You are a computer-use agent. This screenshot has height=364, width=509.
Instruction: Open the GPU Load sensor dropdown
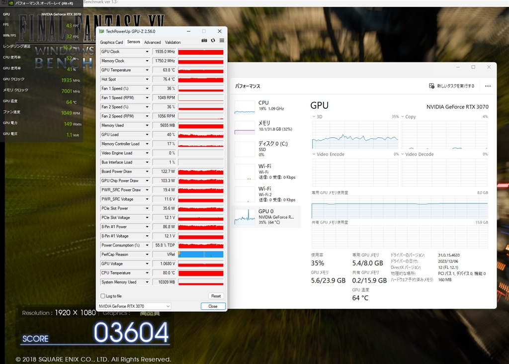point(147,134)
